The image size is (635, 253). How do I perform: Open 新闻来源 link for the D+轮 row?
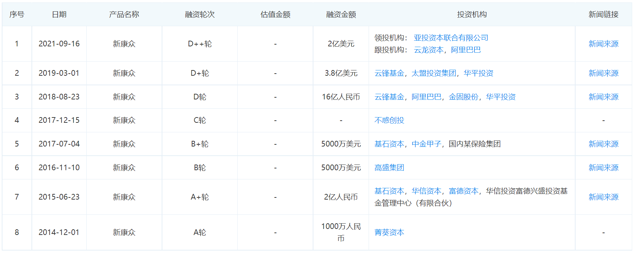(603, 73)
